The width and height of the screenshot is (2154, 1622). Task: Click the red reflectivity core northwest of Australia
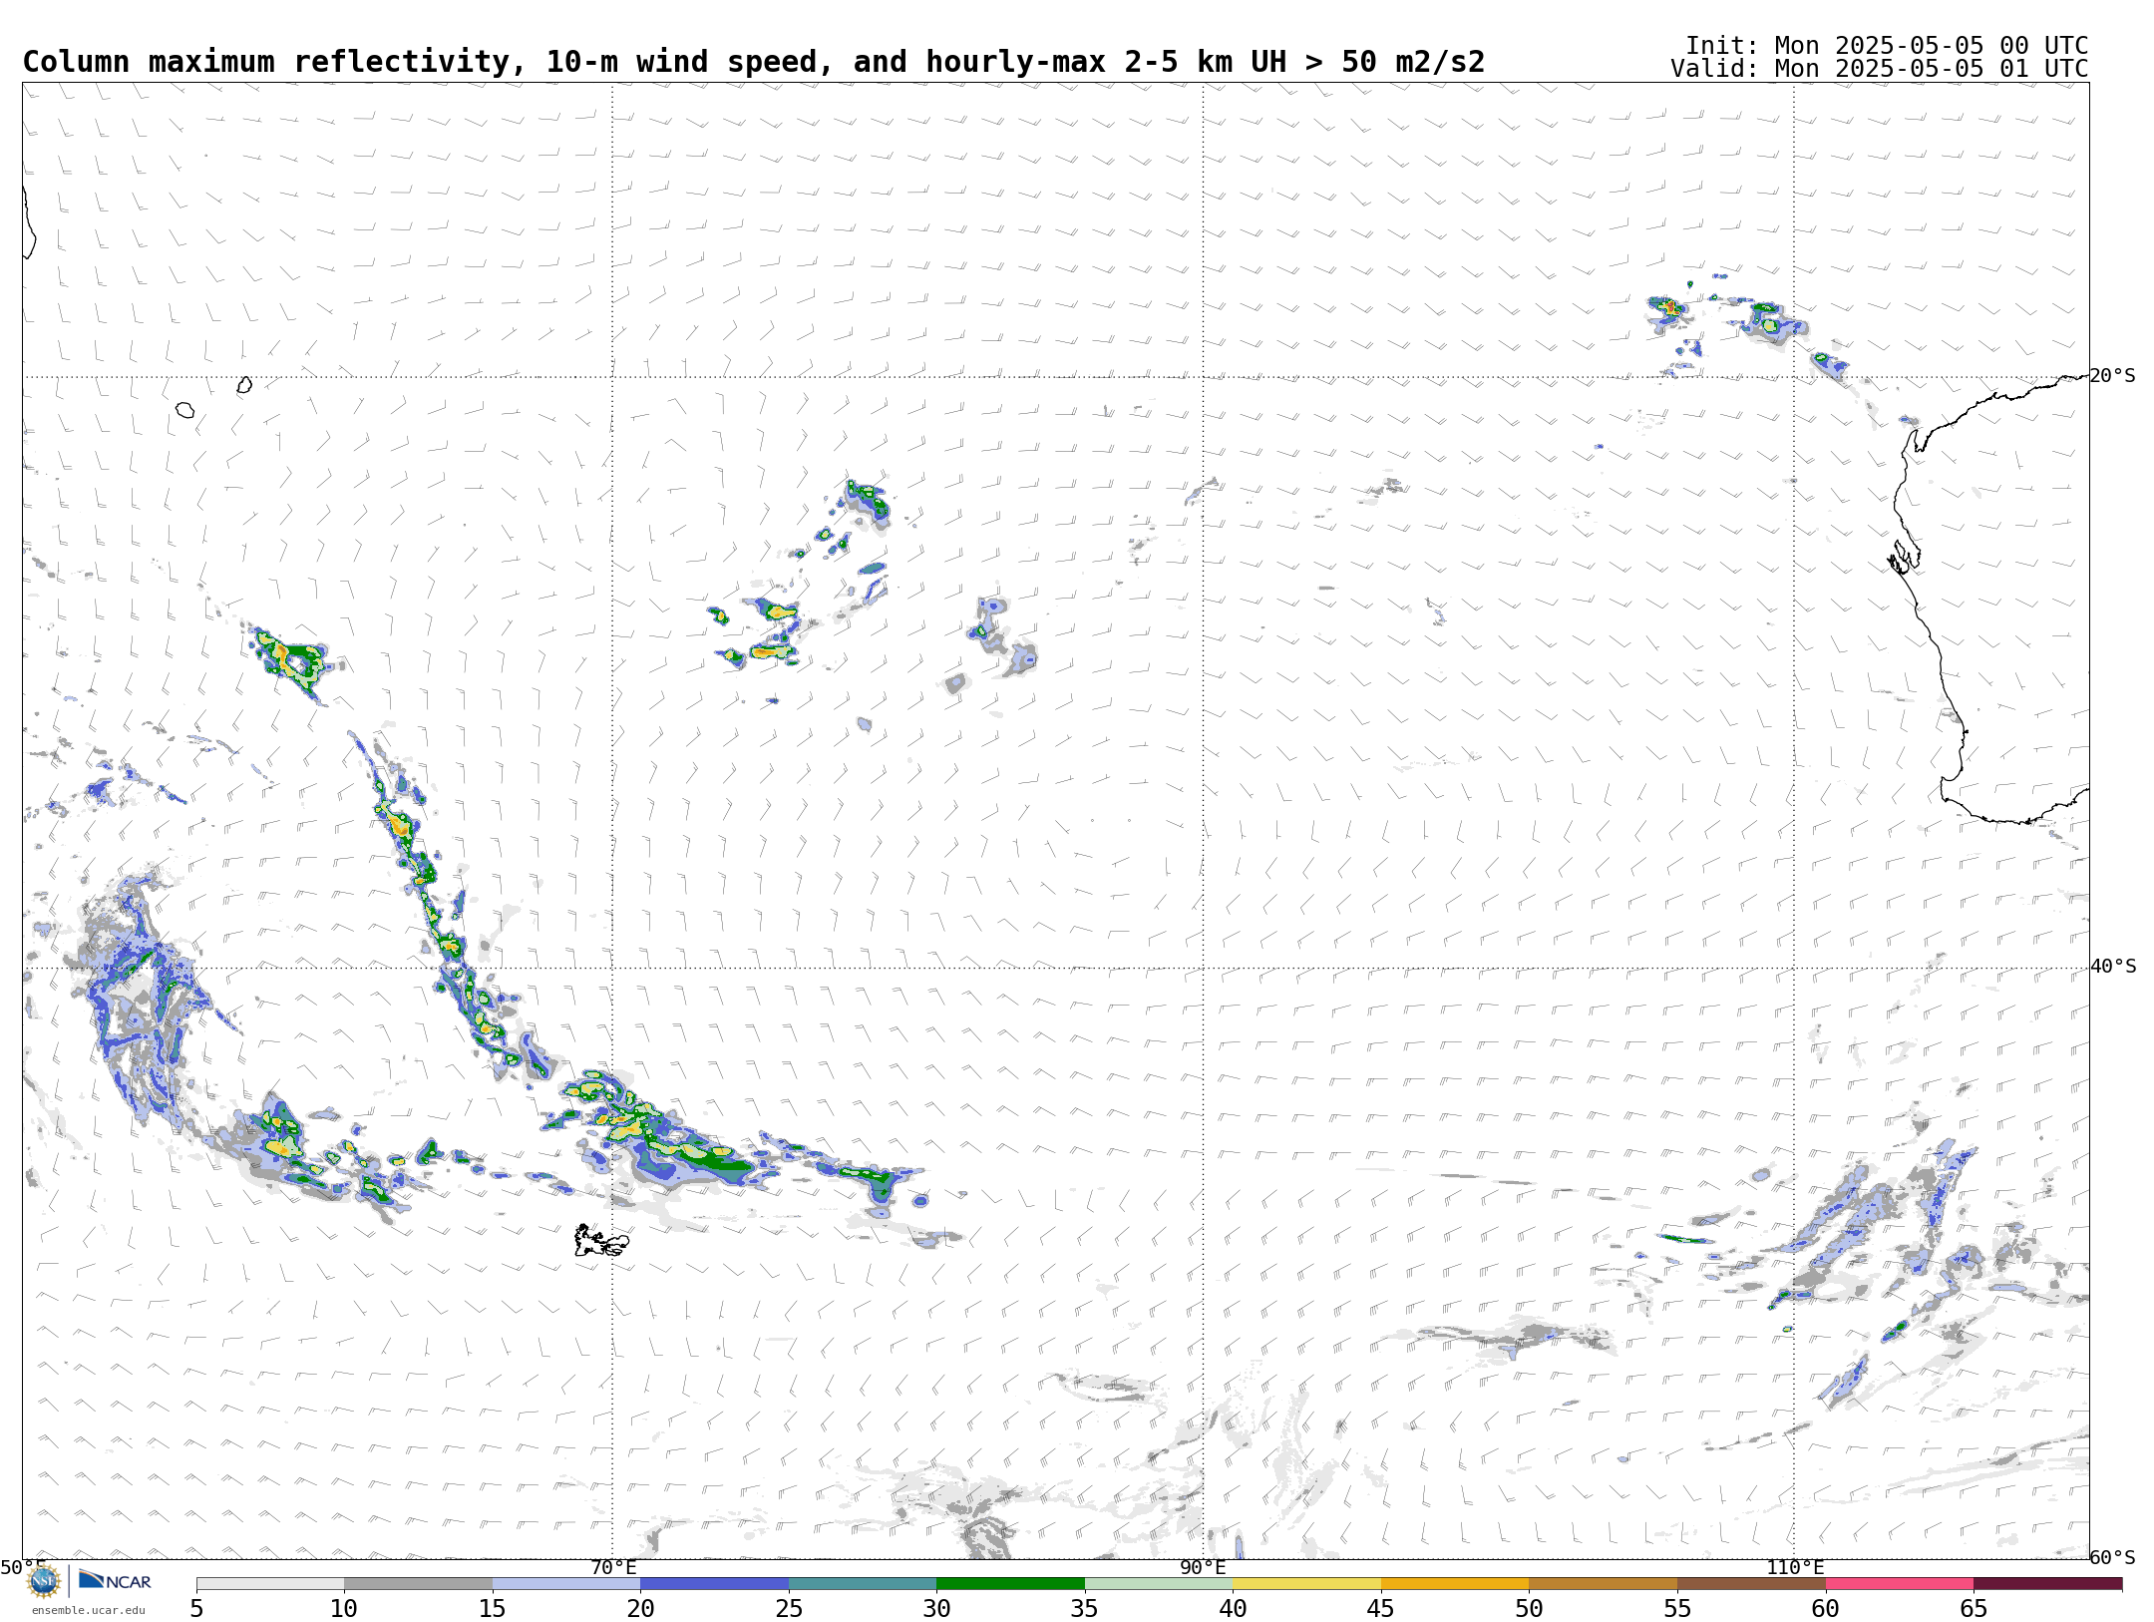[1671, 308]
